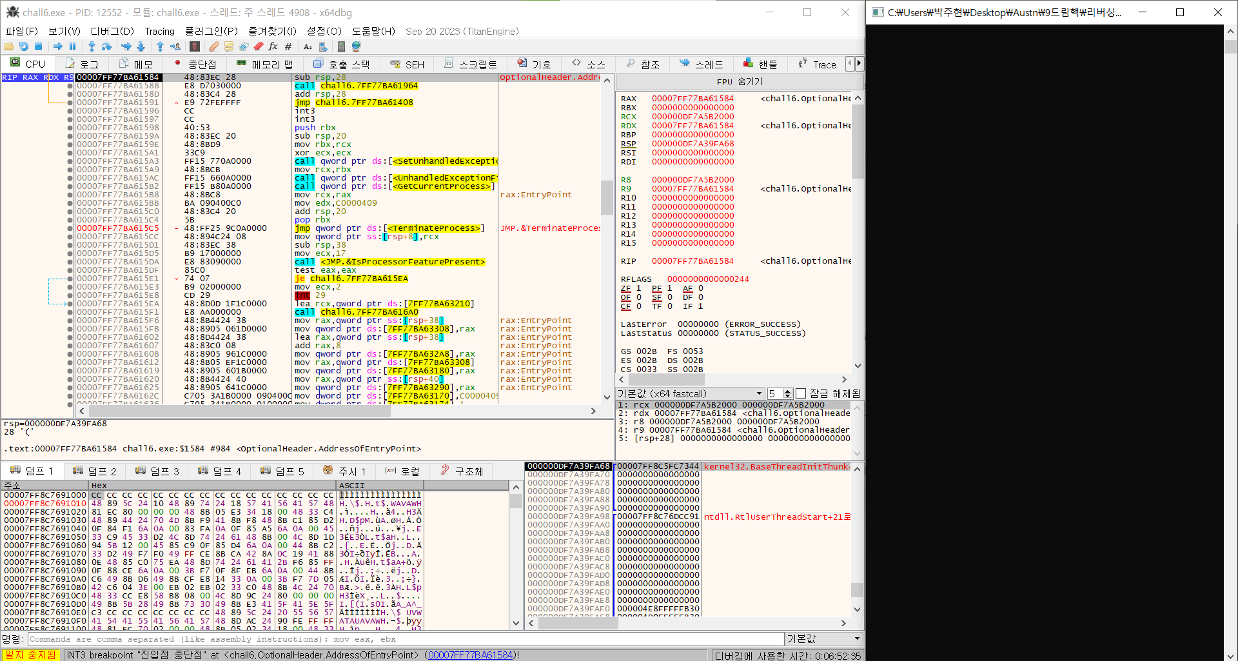Click the Execute Till Return icon
This screenshot has width=1238, height=661.
(160, 46)
